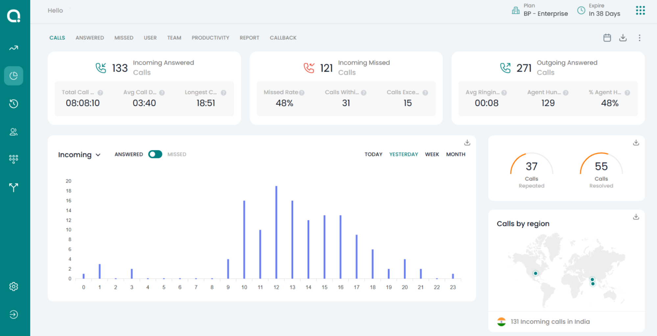Open settings gear in sidebar
Image resolution: width=657 pixels, height=336 pixels.
13,286
